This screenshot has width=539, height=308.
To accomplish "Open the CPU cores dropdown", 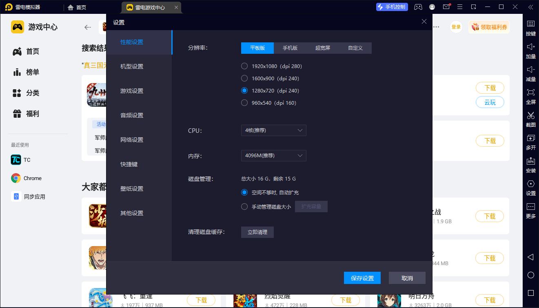I will point(273,130).
